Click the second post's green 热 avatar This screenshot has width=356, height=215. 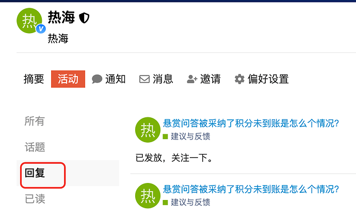tap(148, 196)
